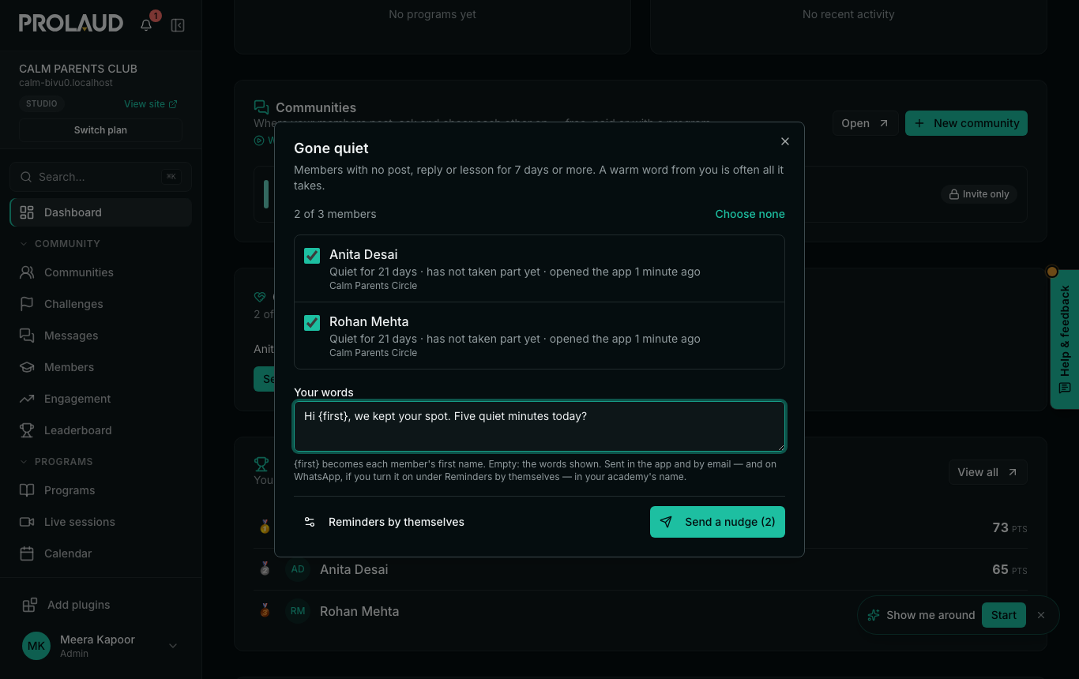Screen dimensions: 1079x679
Task: Click the Programs book icon
Action: (27, 490)
